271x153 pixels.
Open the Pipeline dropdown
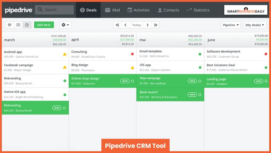click(x=231, y=25)
